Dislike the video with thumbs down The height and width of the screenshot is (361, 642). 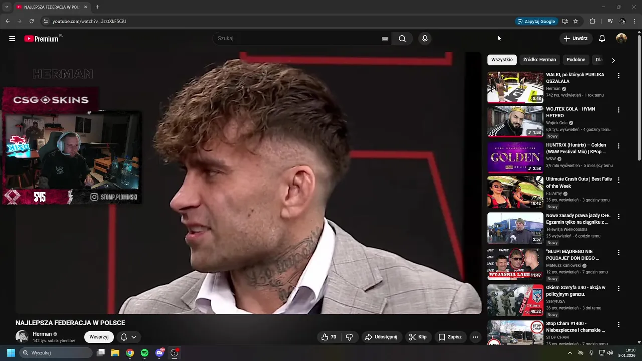[x=349, y=337]
